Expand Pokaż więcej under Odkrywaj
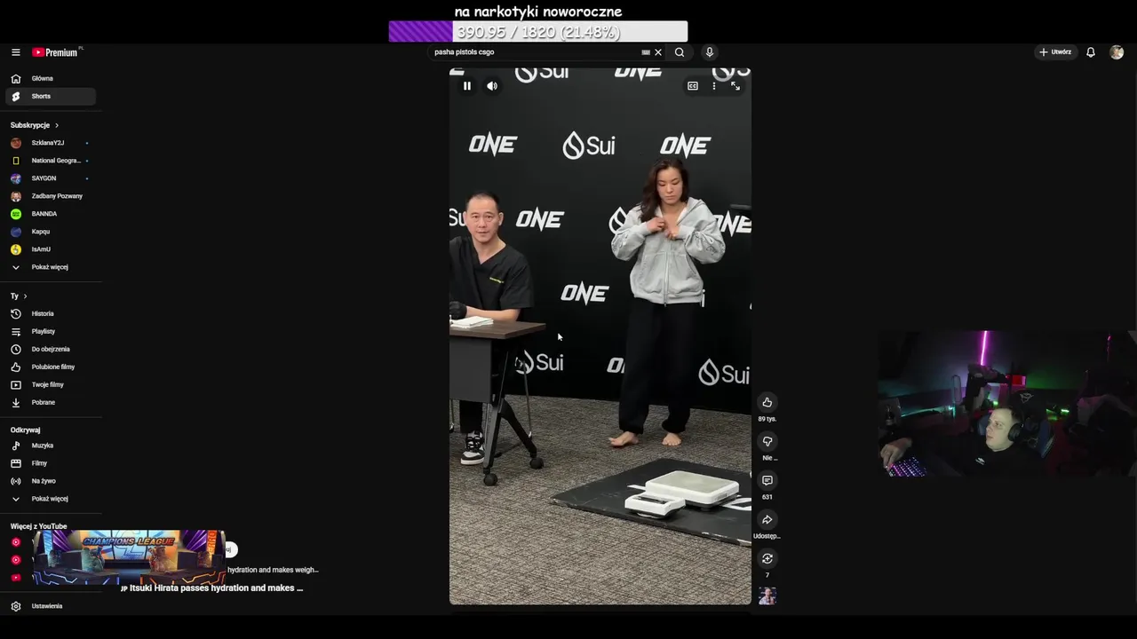The height and width of the screenshot is (639, 1137). click(52, 499)
